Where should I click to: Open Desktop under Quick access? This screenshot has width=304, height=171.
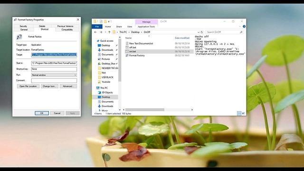[106, 46]
